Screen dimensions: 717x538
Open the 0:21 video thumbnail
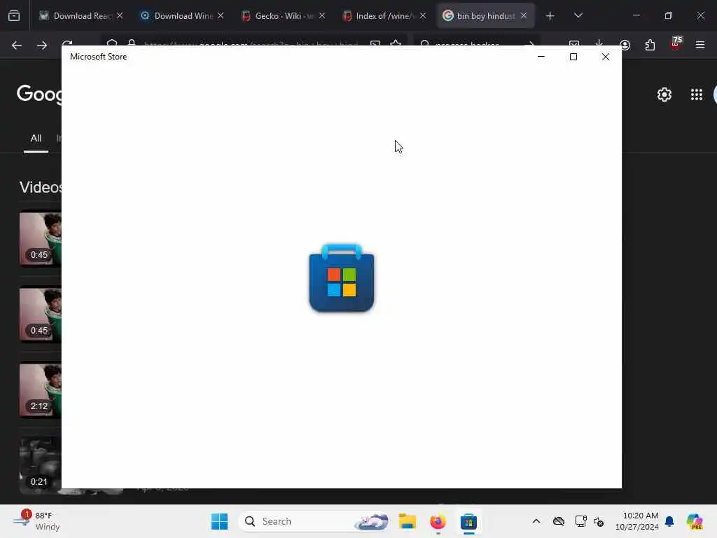(x=40, y=466)
